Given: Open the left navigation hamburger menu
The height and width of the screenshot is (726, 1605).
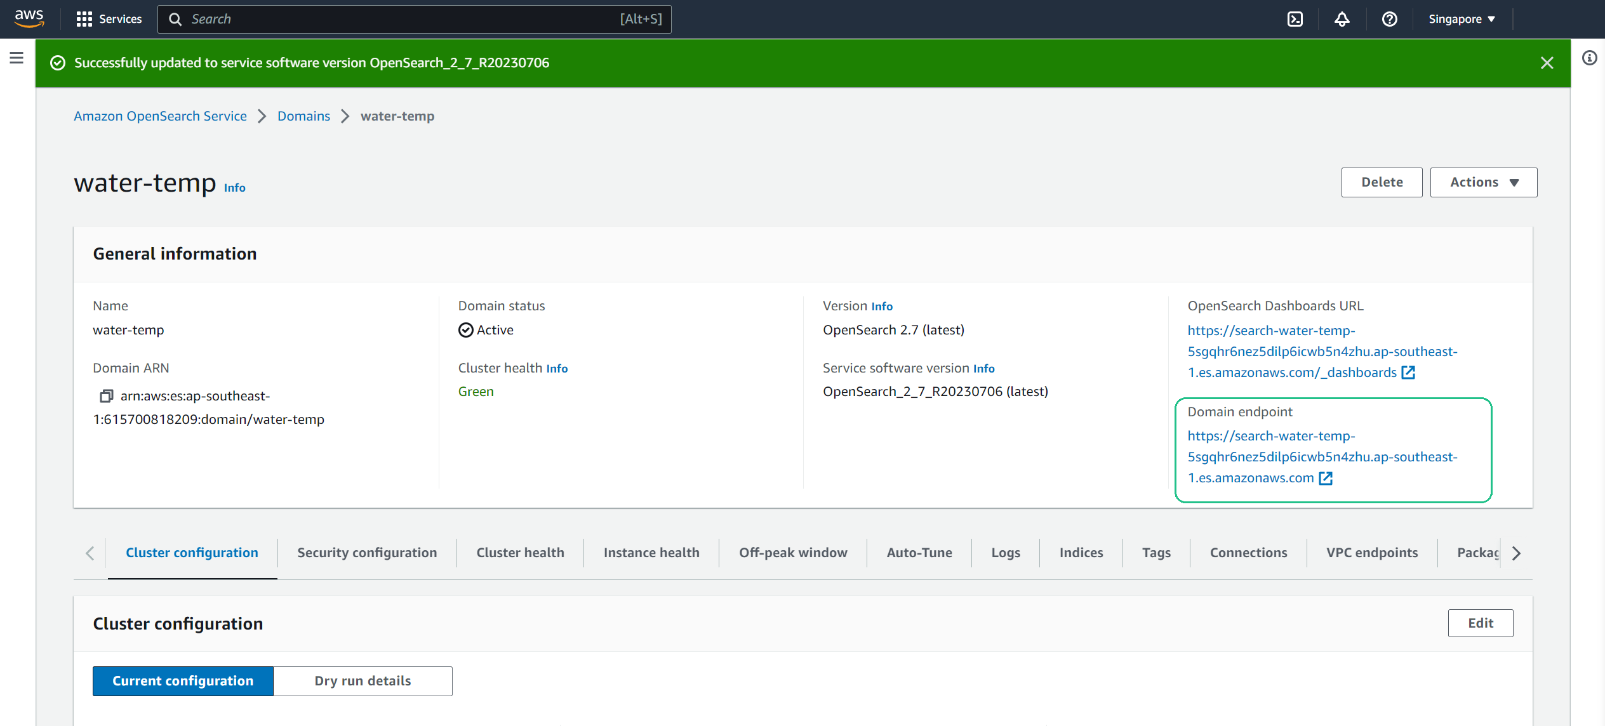Looking at the screenshot, I should pyautogui.click(x=17, y=58).
